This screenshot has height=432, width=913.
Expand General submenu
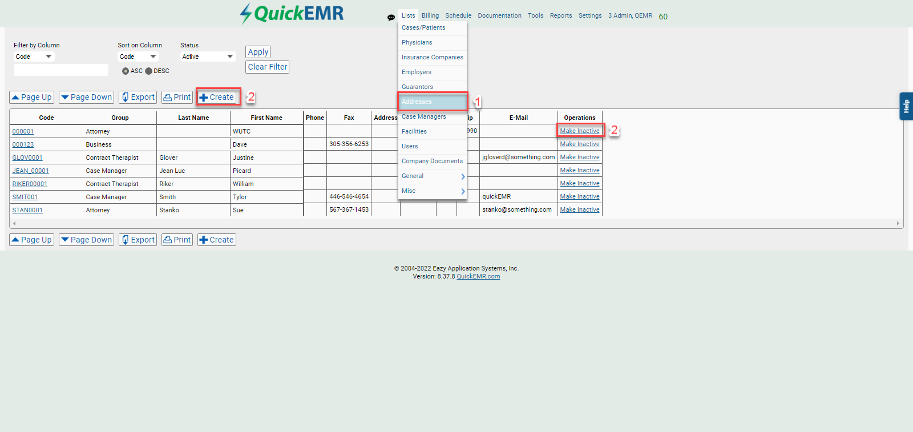click(x=433, y=176)
